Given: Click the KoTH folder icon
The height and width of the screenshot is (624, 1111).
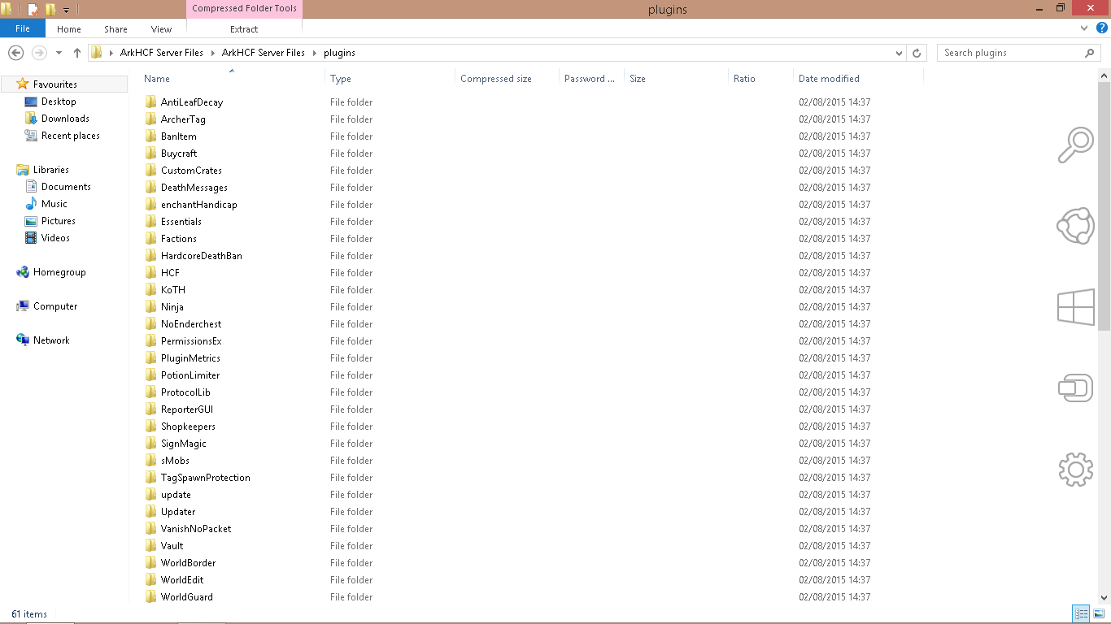Looking at the screenshot, I should (x=150, y=290).
